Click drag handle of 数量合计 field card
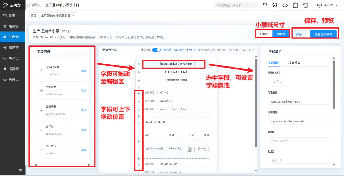Viewport: 344px width, 176px height. [x=41, y=110]
